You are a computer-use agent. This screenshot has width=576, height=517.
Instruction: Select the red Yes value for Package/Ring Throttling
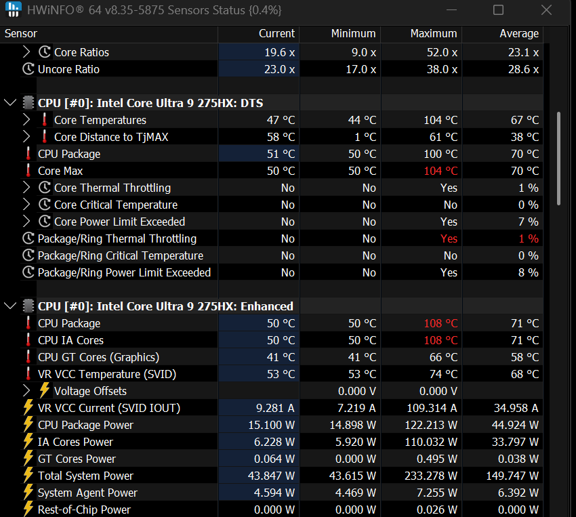click(449, 239)
